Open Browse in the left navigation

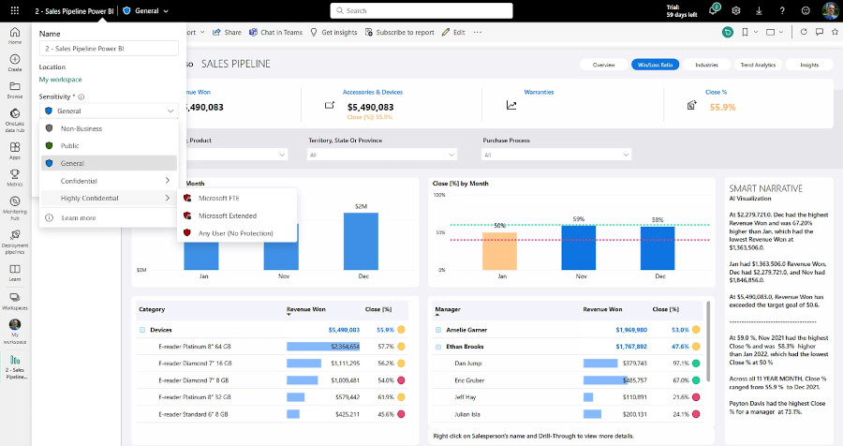(15, 90)
